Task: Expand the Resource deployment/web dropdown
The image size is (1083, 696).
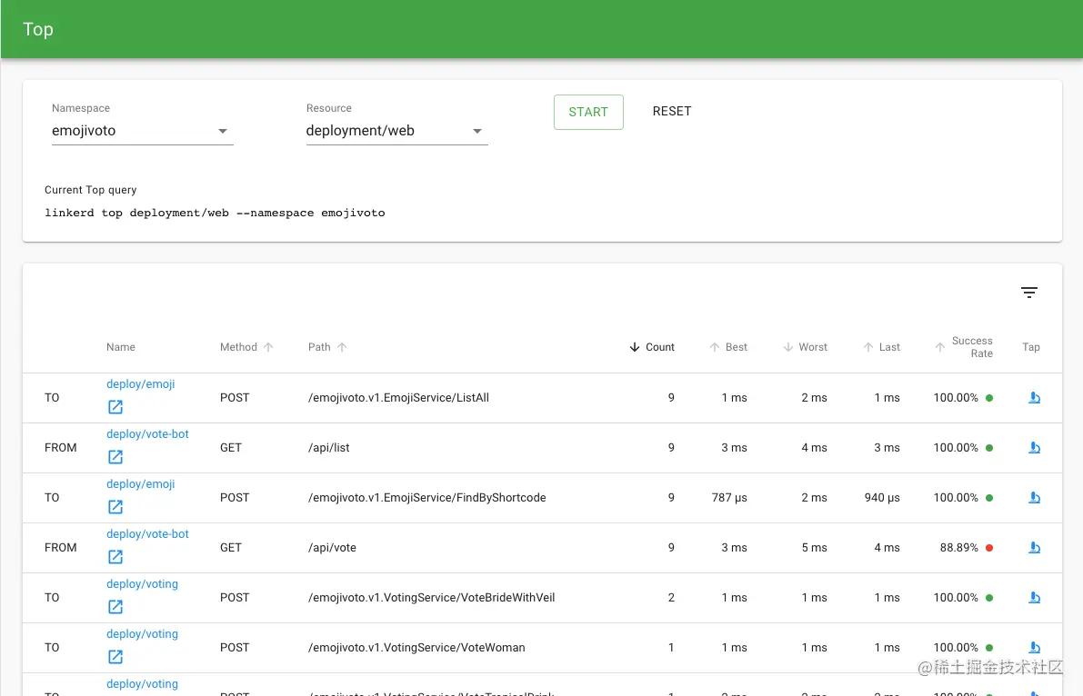Action: (x=396, y=131)
